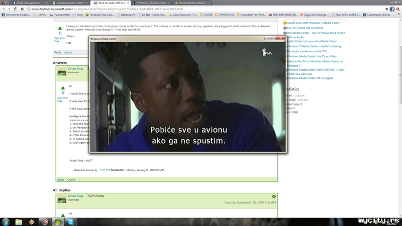Screen dimensions: 402x226
Task: Open the 'Solved Windows Media' tab
Action: [192, 3]
